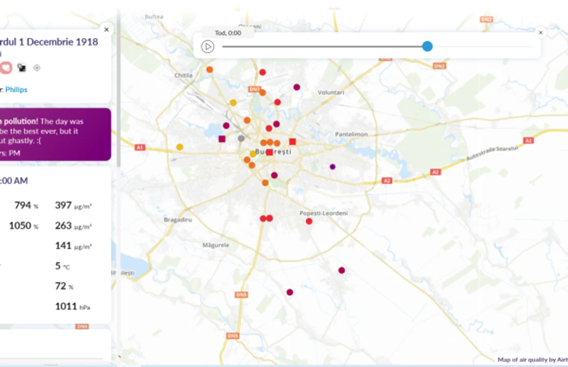Close the timeline playback bar
568x367 pixels.
point(541,33)
